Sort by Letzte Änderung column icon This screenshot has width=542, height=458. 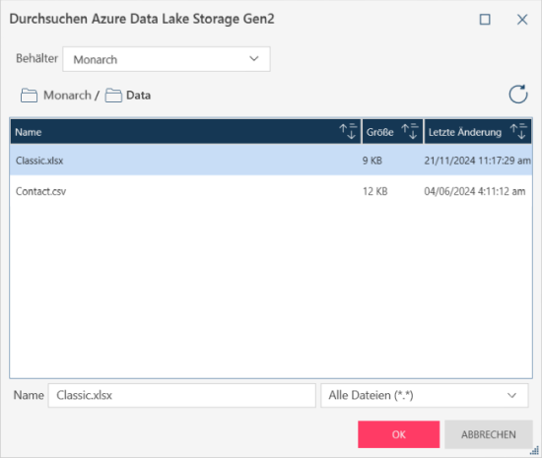pos(518,131)
